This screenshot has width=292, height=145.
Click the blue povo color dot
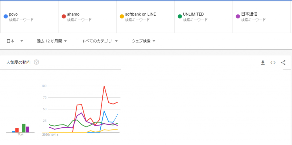point(6,16)
